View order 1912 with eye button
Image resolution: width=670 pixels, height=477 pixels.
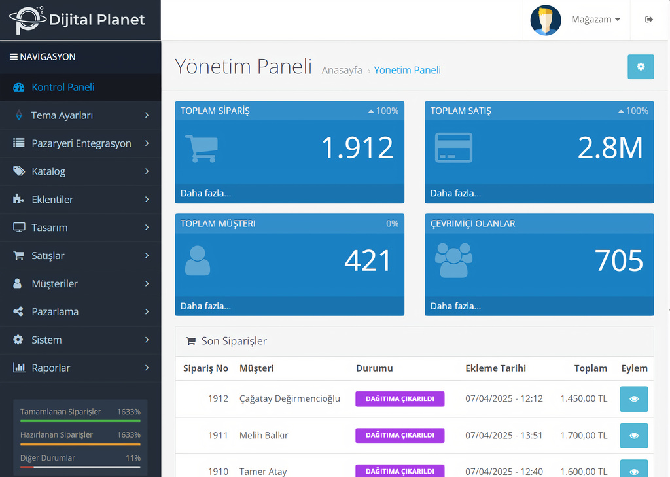click(633, 398)
